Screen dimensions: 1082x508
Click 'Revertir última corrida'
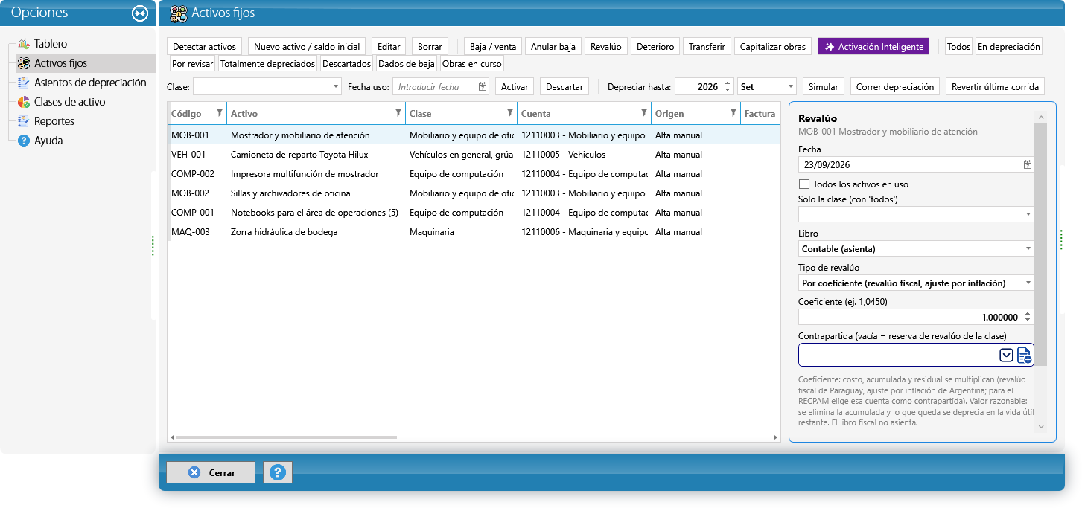(x=996, y=87)
